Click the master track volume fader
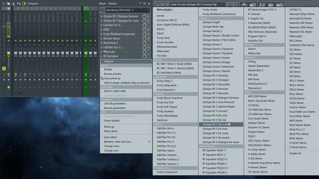 (x=8, y=54)
